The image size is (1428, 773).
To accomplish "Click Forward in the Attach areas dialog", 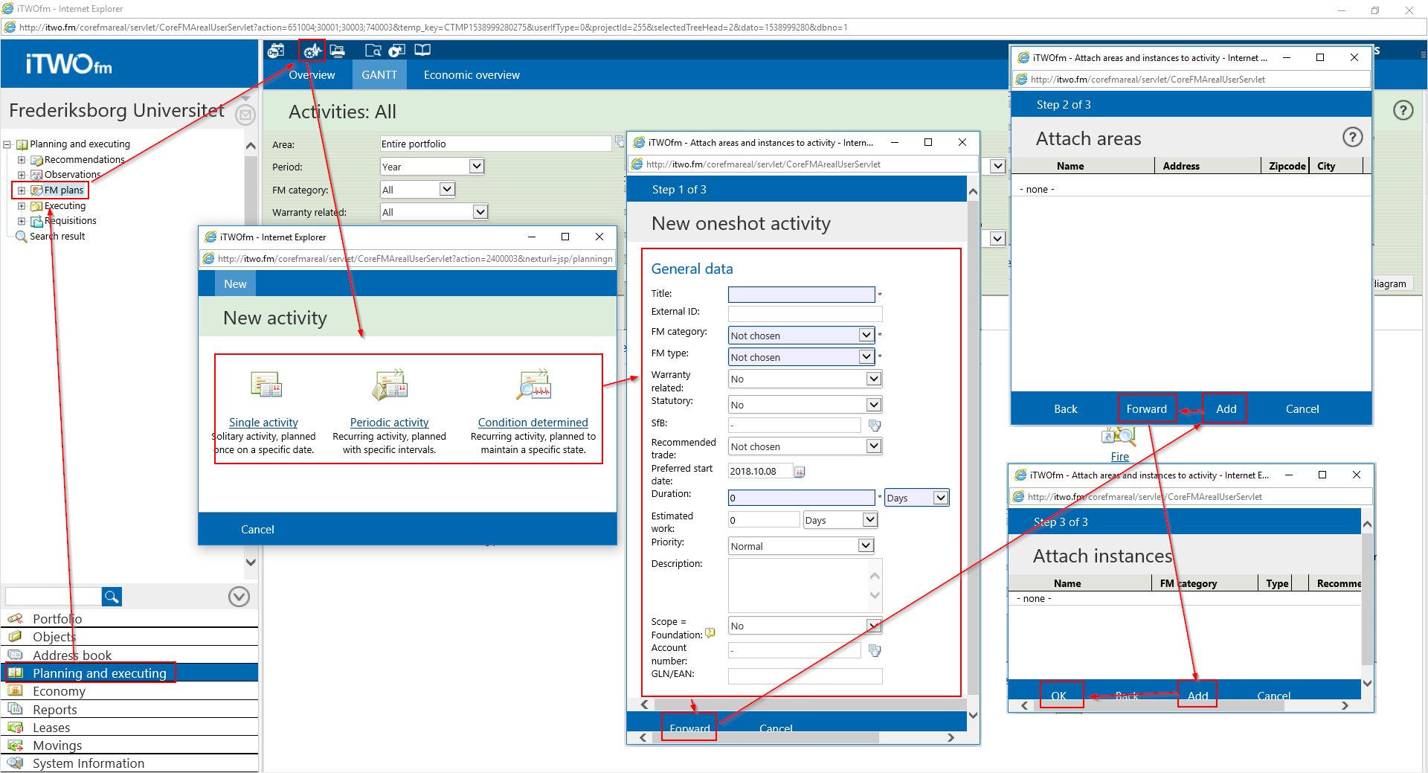I will pyautogui.click(x=1146, y=409).
